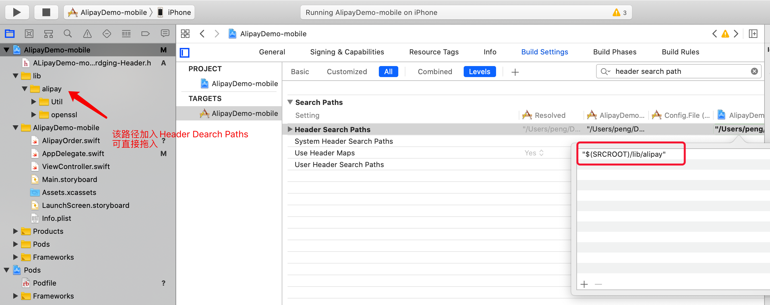Open the related items grid menu
The height and width of the screenshot is (305, 770).
tap(185, 34)
